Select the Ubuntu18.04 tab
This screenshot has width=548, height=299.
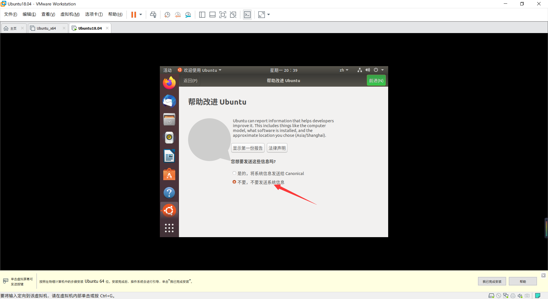point(90,28)
